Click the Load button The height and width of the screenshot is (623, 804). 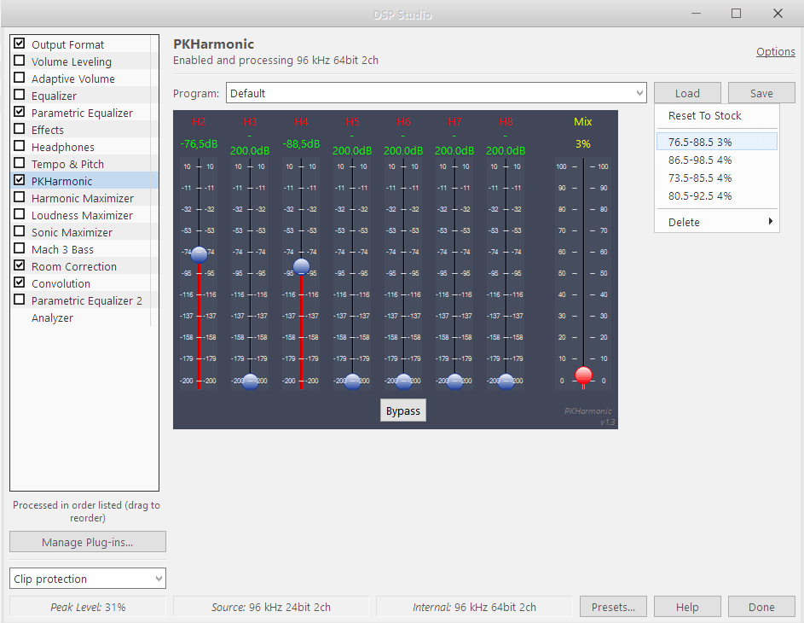(687, 93)
